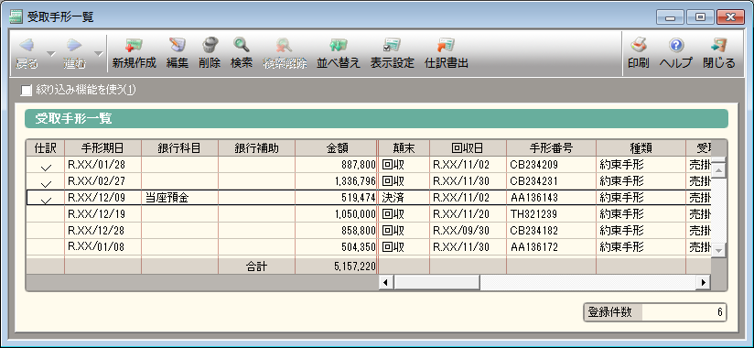Click horizontal scrollbar left arrow
The height and width of the screenshot is (348, 754).
(x=385, y=282)
